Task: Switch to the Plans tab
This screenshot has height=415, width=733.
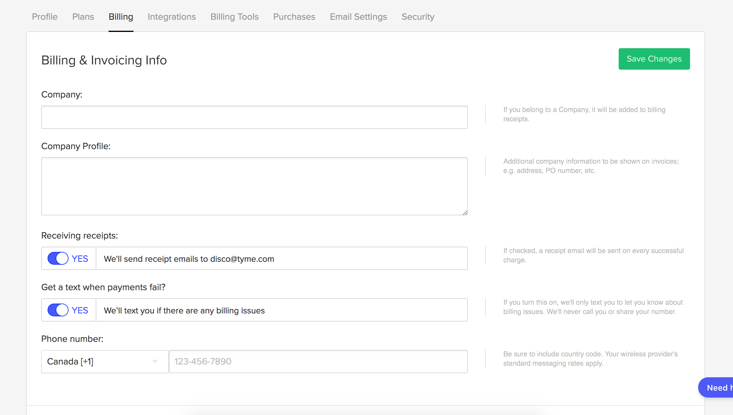Action: pyautogui.click(x=83, y=17)
